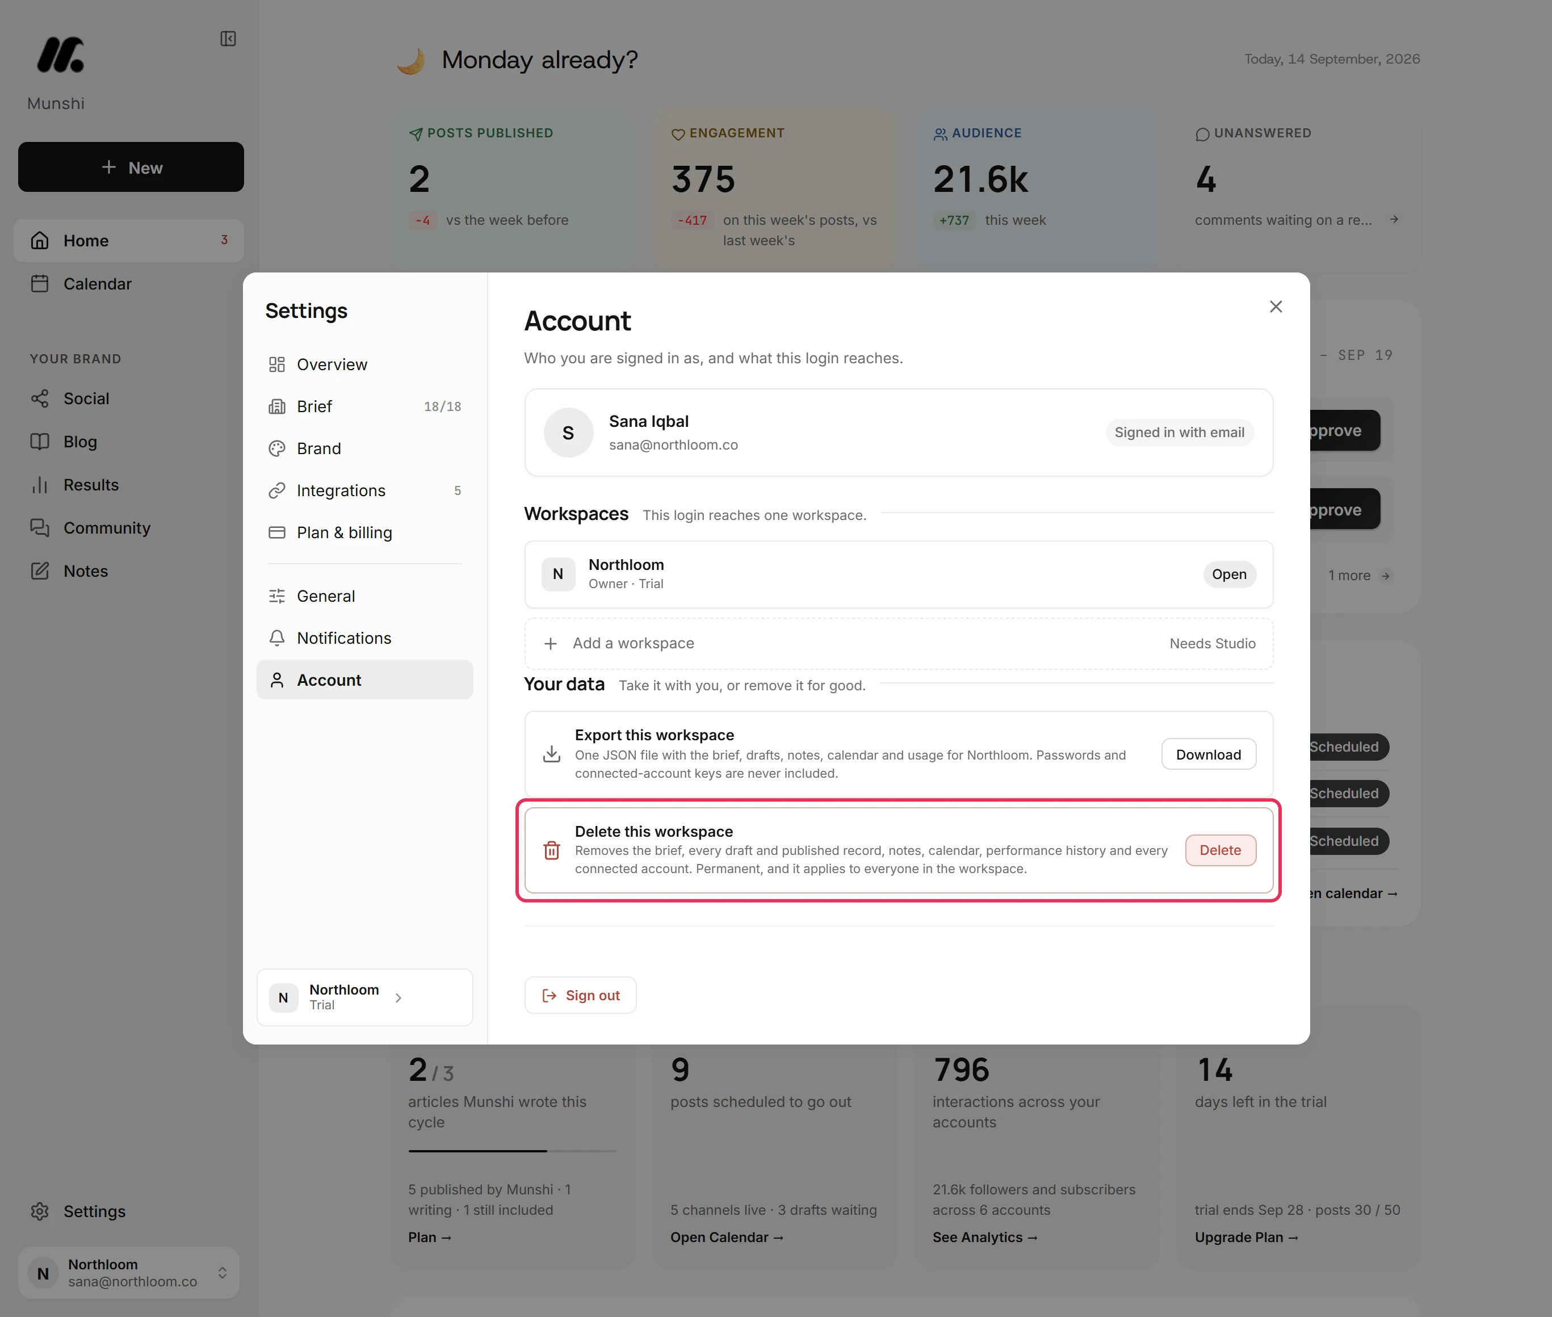Click the General sliders icon
This screenshot has width=1552, height=1317.
(277, 596)
